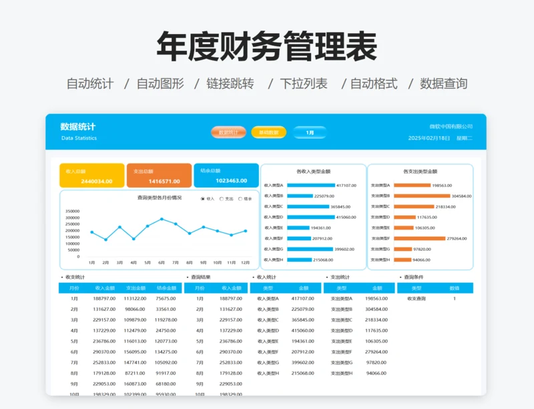Select the 116013.00 expense cell for 5月
534x409 pixels.
[135, 341]
